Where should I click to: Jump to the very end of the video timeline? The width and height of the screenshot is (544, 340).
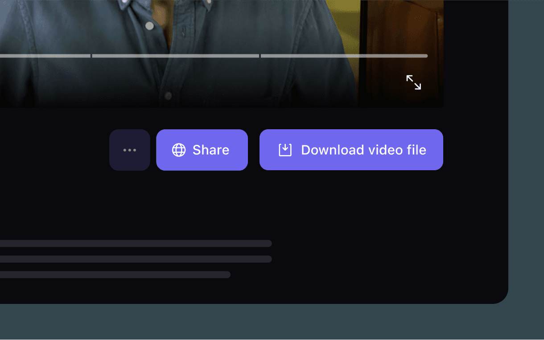click(426, 56)
